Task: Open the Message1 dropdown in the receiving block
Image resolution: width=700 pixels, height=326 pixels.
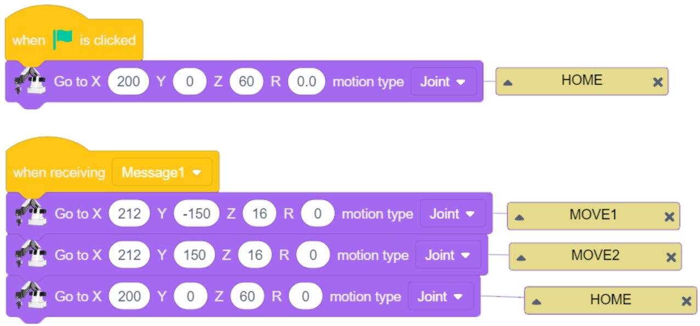Action: click(161, 173)
